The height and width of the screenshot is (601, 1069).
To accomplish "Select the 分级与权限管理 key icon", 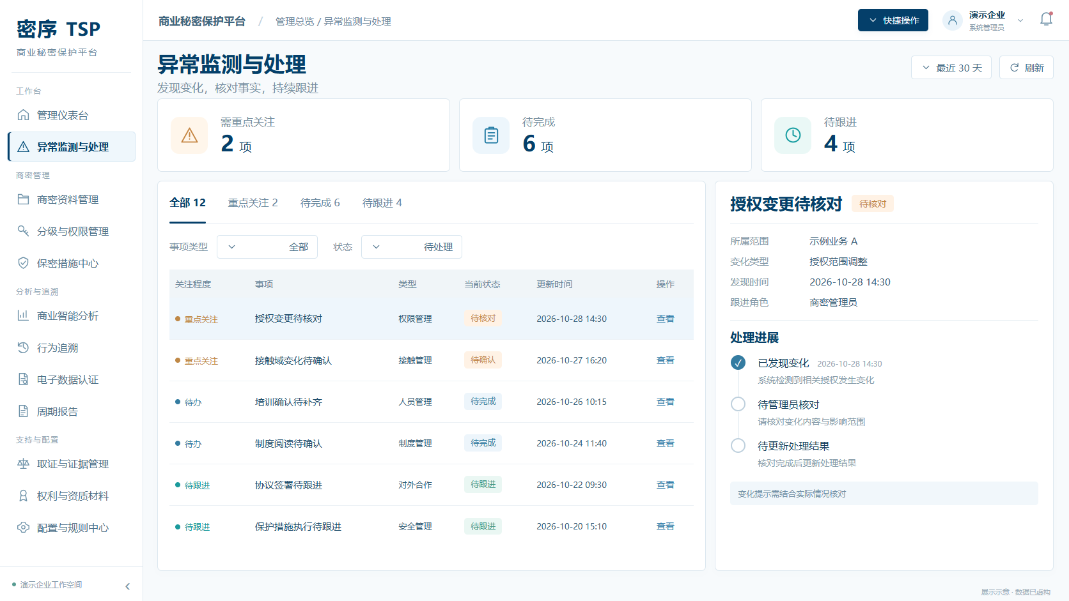I will pyautogui.click(x=24, y=231).
